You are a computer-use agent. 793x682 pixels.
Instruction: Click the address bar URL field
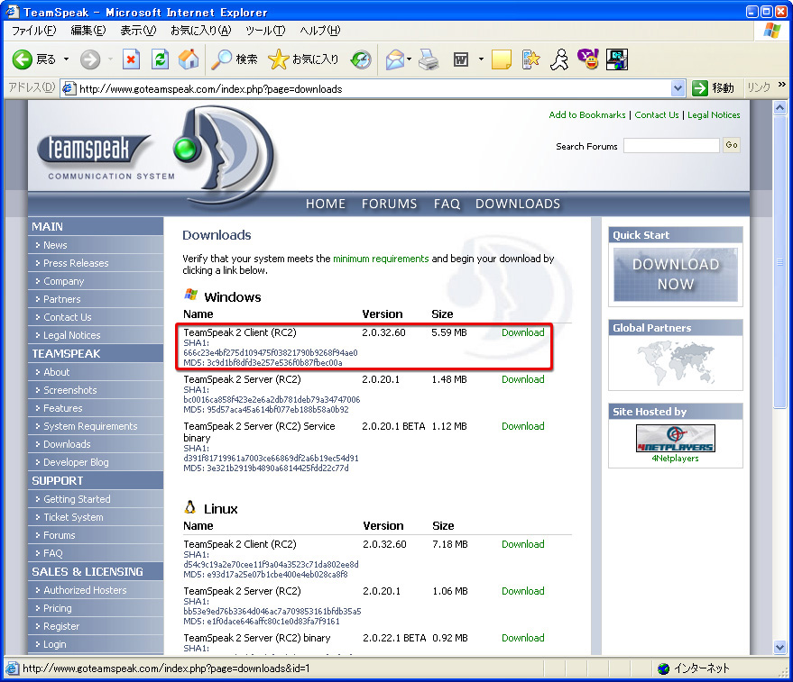click(373, 89)
